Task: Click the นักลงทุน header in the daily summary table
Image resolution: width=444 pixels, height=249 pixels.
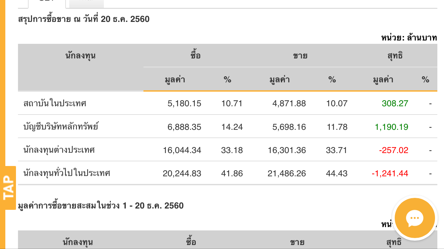Action: [x=81, y=56]
